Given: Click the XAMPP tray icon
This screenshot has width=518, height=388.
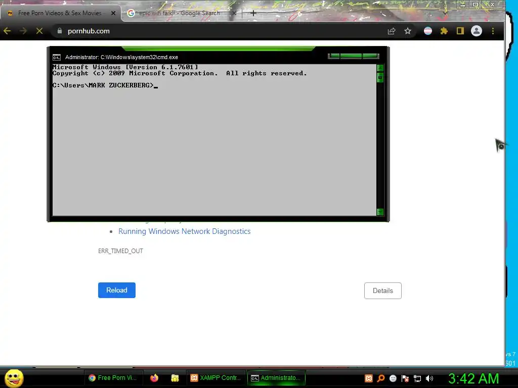Looking at the screenshot, I should click(369, 378).
